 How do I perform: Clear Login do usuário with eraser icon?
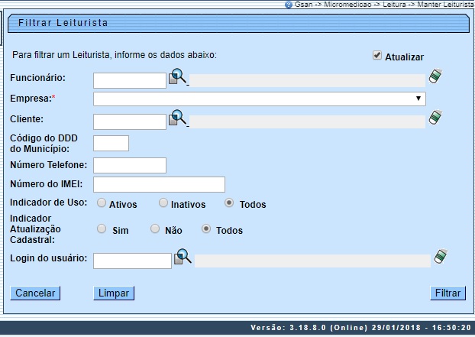click(x=439, y=257)
